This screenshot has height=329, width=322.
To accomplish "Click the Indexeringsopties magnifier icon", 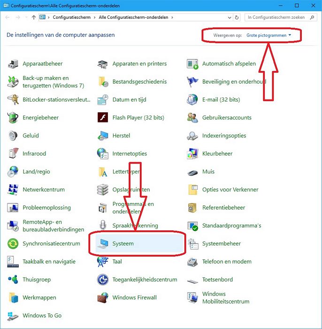I will (x=192, y=136).
